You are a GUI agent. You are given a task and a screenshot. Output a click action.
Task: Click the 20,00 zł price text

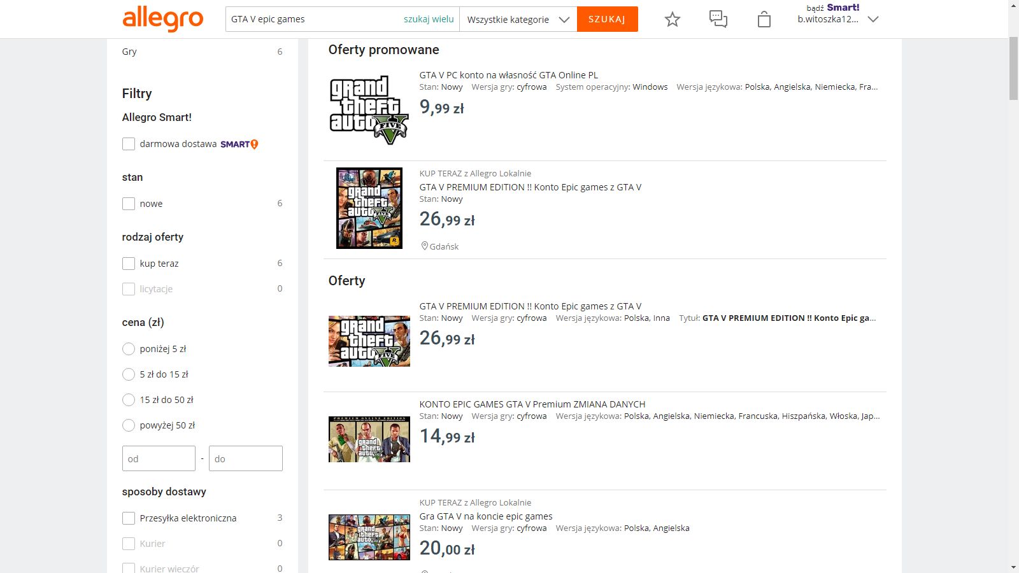447,549
